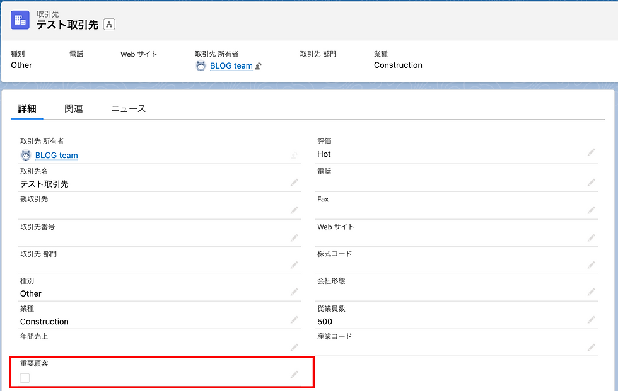Screen dimensions: 618x391
Task: Open the ニュース tab
Action: (129, 108)
